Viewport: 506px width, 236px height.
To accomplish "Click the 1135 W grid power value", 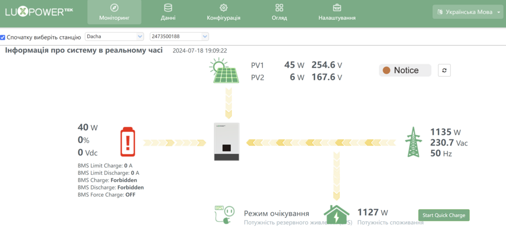I will tap(446, 132).
